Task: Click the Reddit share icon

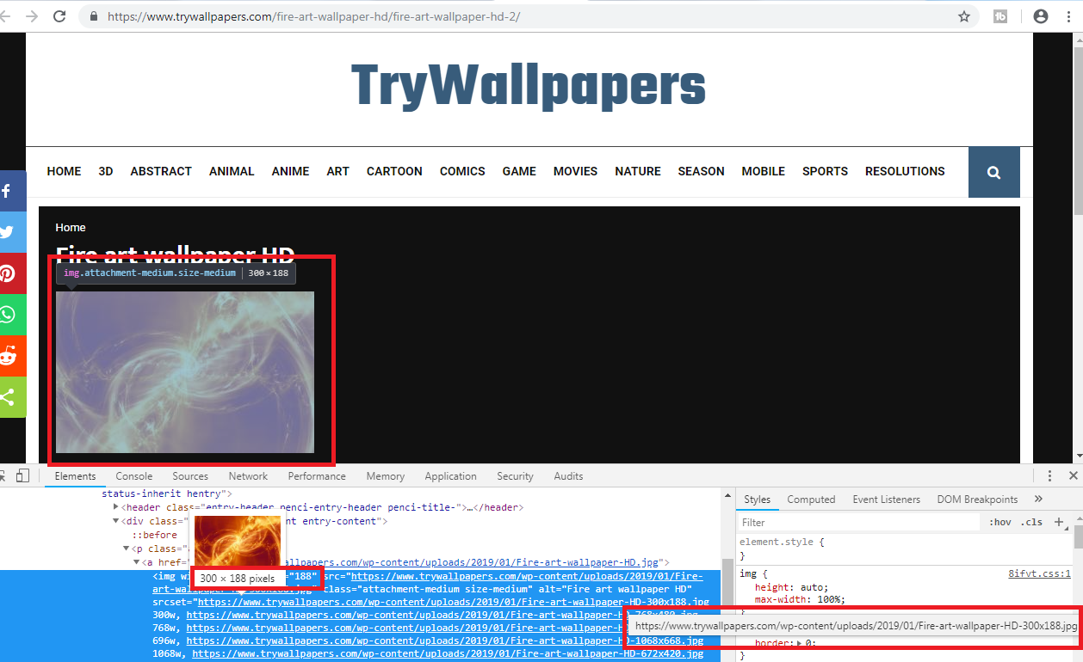Action: [x=7, y=356]
